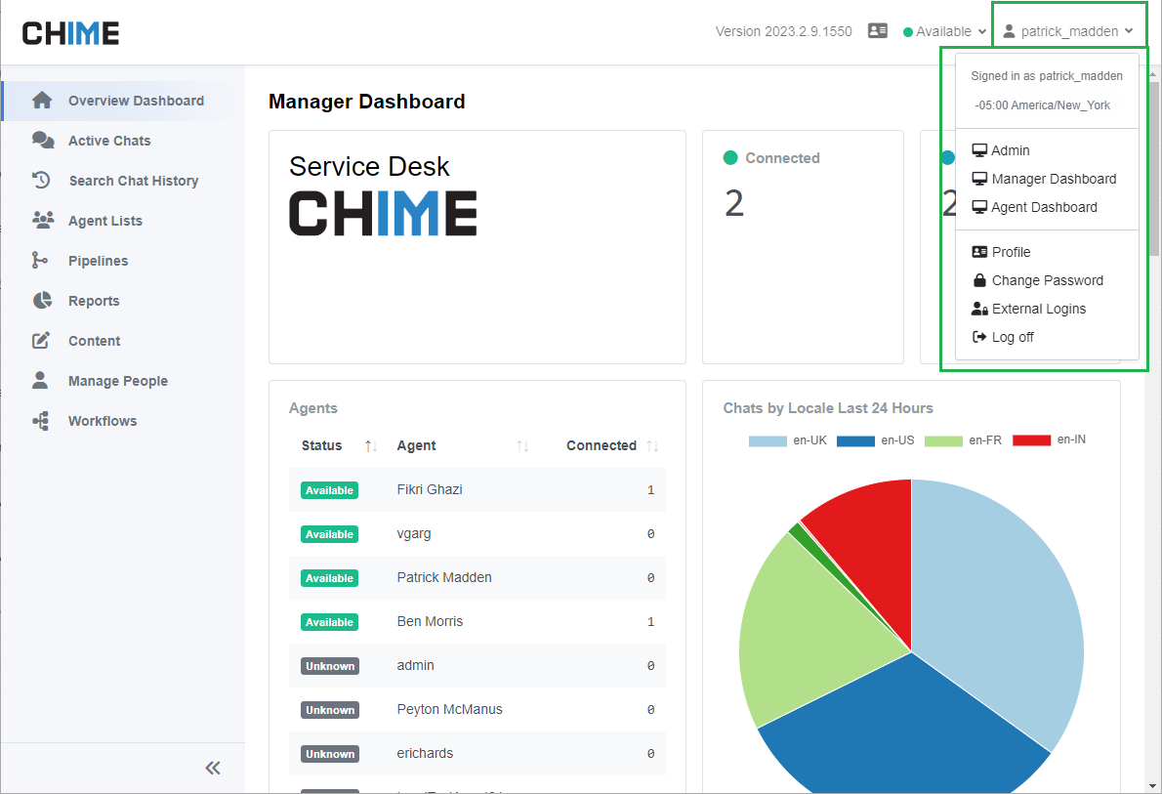Viewport: 1162px width, 794px height.
Task: Click the Content edit pencil icon
Action: (x=41, y=341)
